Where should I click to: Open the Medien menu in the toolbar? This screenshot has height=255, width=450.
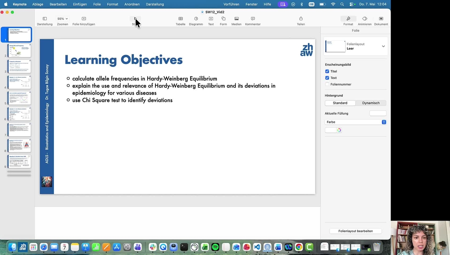click(236, 21)
